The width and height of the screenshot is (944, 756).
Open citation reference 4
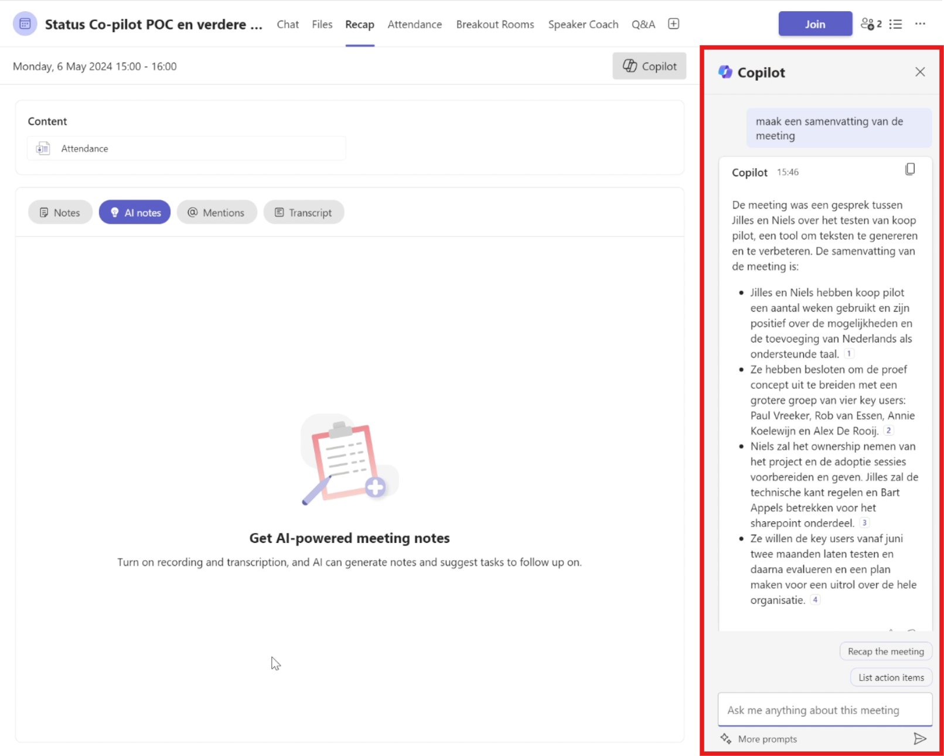coord(815,600)
